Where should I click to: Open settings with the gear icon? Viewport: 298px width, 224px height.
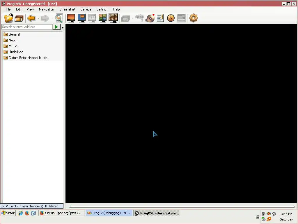(x=194, y=18)
